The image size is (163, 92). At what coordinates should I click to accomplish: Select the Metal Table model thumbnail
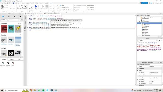coord(4,40)
